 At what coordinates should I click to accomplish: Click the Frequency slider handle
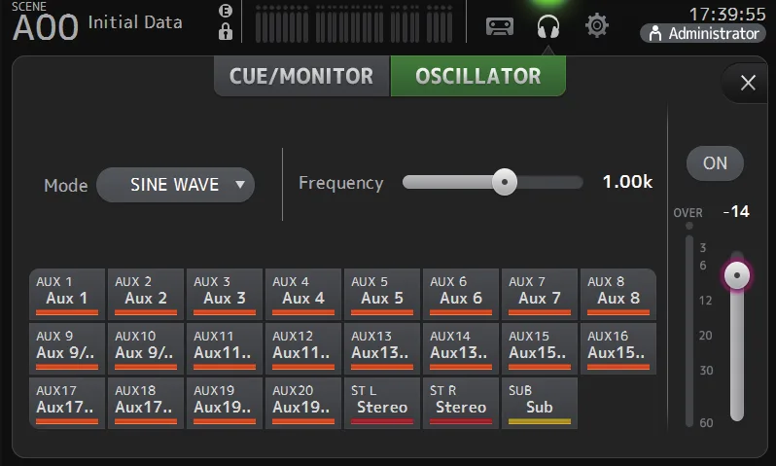click(x=505, y=182)
